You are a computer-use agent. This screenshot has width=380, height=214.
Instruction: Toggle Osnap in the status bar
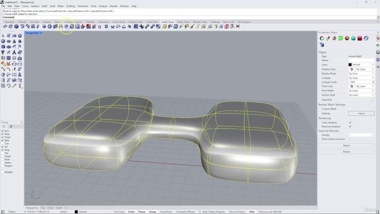pyautogui.click(x=153, y=212)
